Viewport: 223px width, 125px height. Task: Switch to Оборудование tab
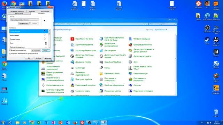(45, 11)
